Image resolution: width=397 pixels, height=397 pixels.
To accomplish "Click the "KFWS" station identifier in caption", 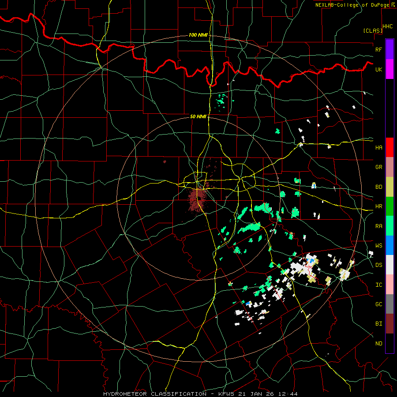I will tap(226, 394).
